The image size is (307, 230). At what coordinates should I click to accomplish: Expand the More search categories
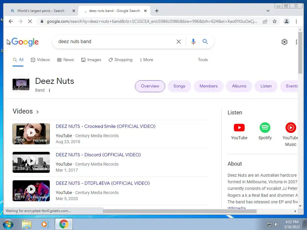146,60
